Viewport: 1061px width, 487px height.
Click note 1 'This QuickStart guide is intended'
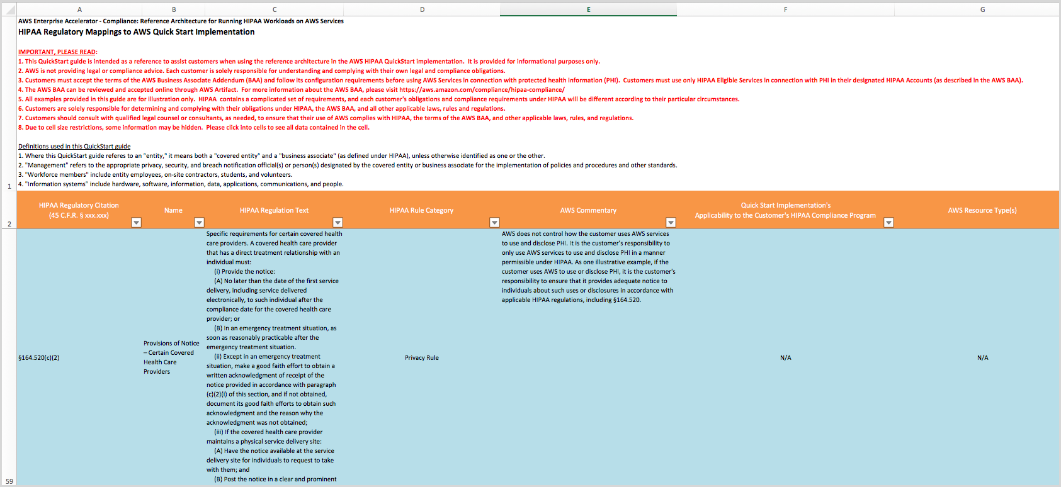(x=309, y=62)
